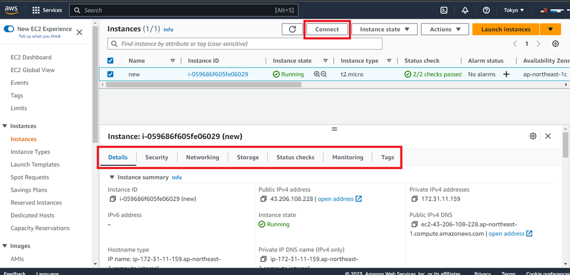Viewport: 570px width, 275px height.
Task: Click Tell us what you think
Action: click(x=39, y=36)
